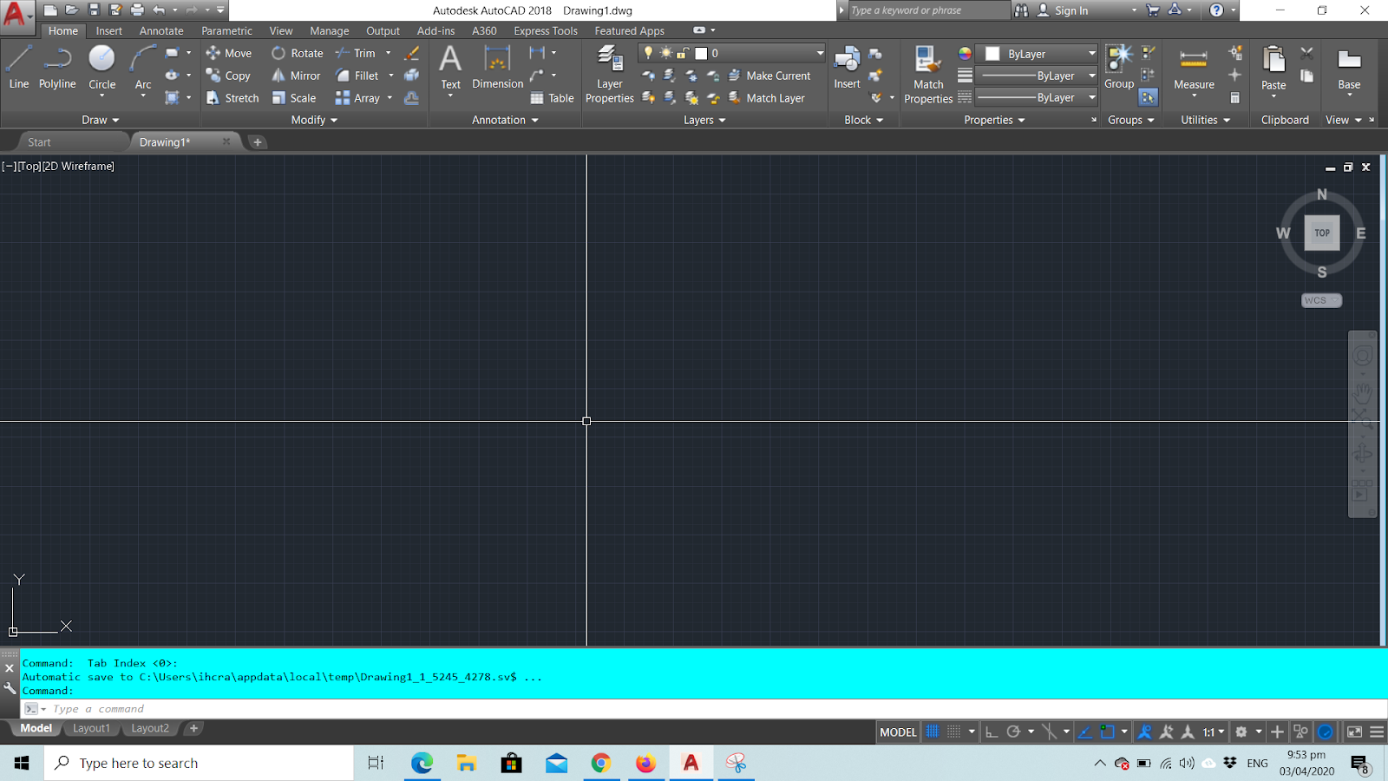Toggle Snap mode in status bar
This screenshot has height=781, width=1388.
pos(953,732)
